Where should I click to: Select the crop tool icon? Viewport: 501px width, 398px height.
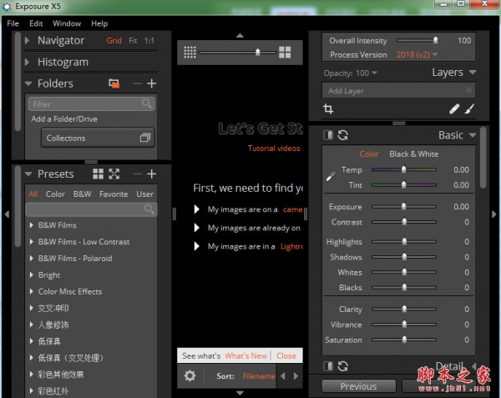click(x=328, y=108)
